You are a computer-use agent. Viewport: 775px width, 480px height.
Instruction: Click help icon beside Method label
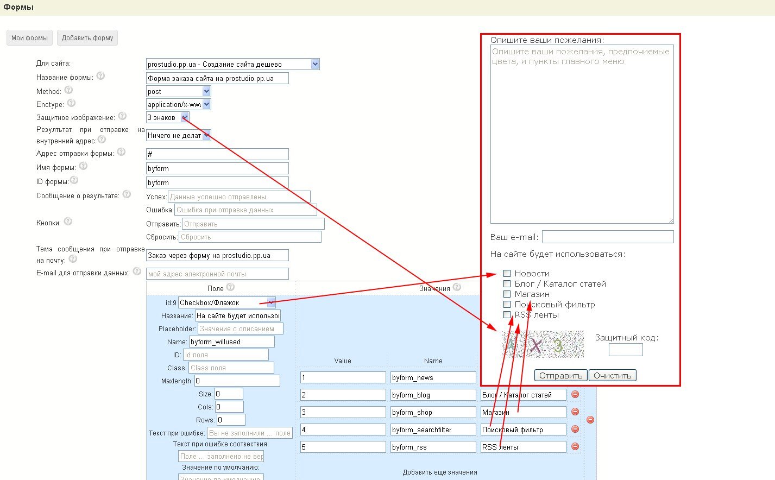(x=68, y=90)
